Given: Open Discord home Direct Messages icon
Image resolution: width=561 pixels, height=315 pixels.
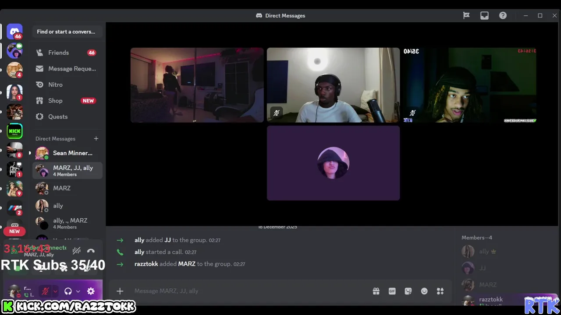Looking at the screenshot, I should [14, 31].
